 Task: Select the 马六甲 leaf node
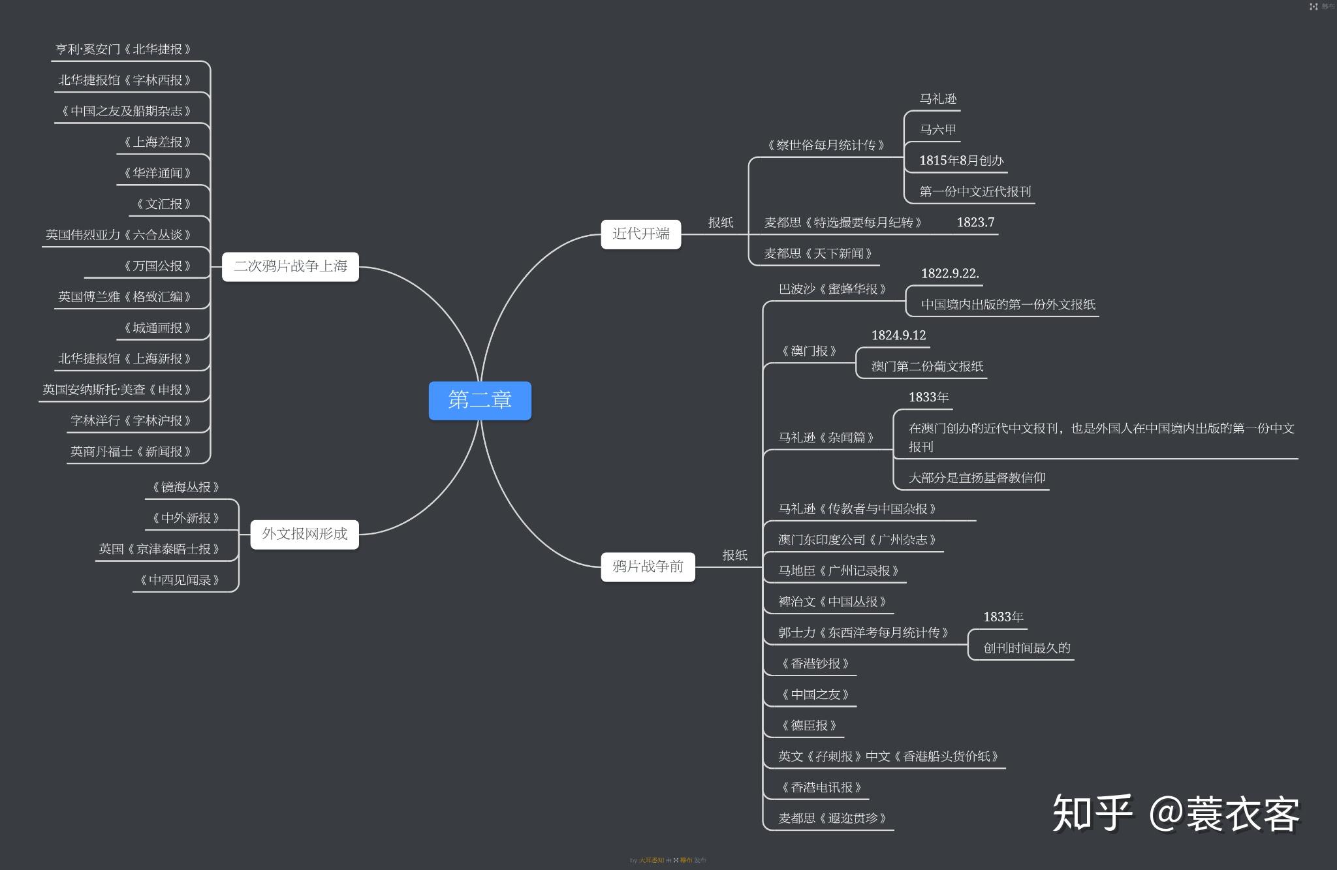coord(938,130)
